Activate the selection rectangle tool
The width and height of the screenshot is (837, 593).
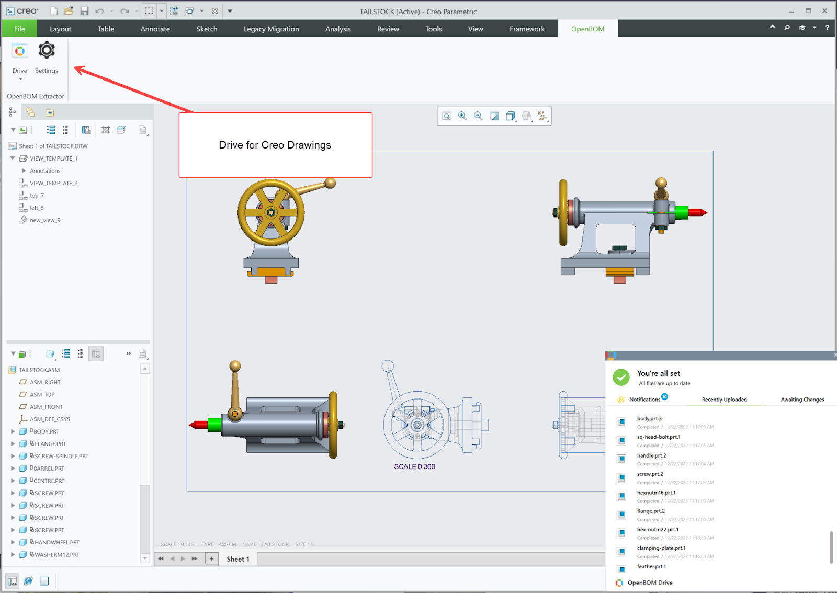pyautogui.click(x=149, y=11)
